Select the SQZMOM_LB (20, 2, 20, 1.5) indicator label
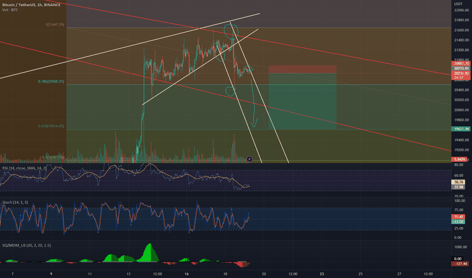472x278 pixels. click(26, 245)
